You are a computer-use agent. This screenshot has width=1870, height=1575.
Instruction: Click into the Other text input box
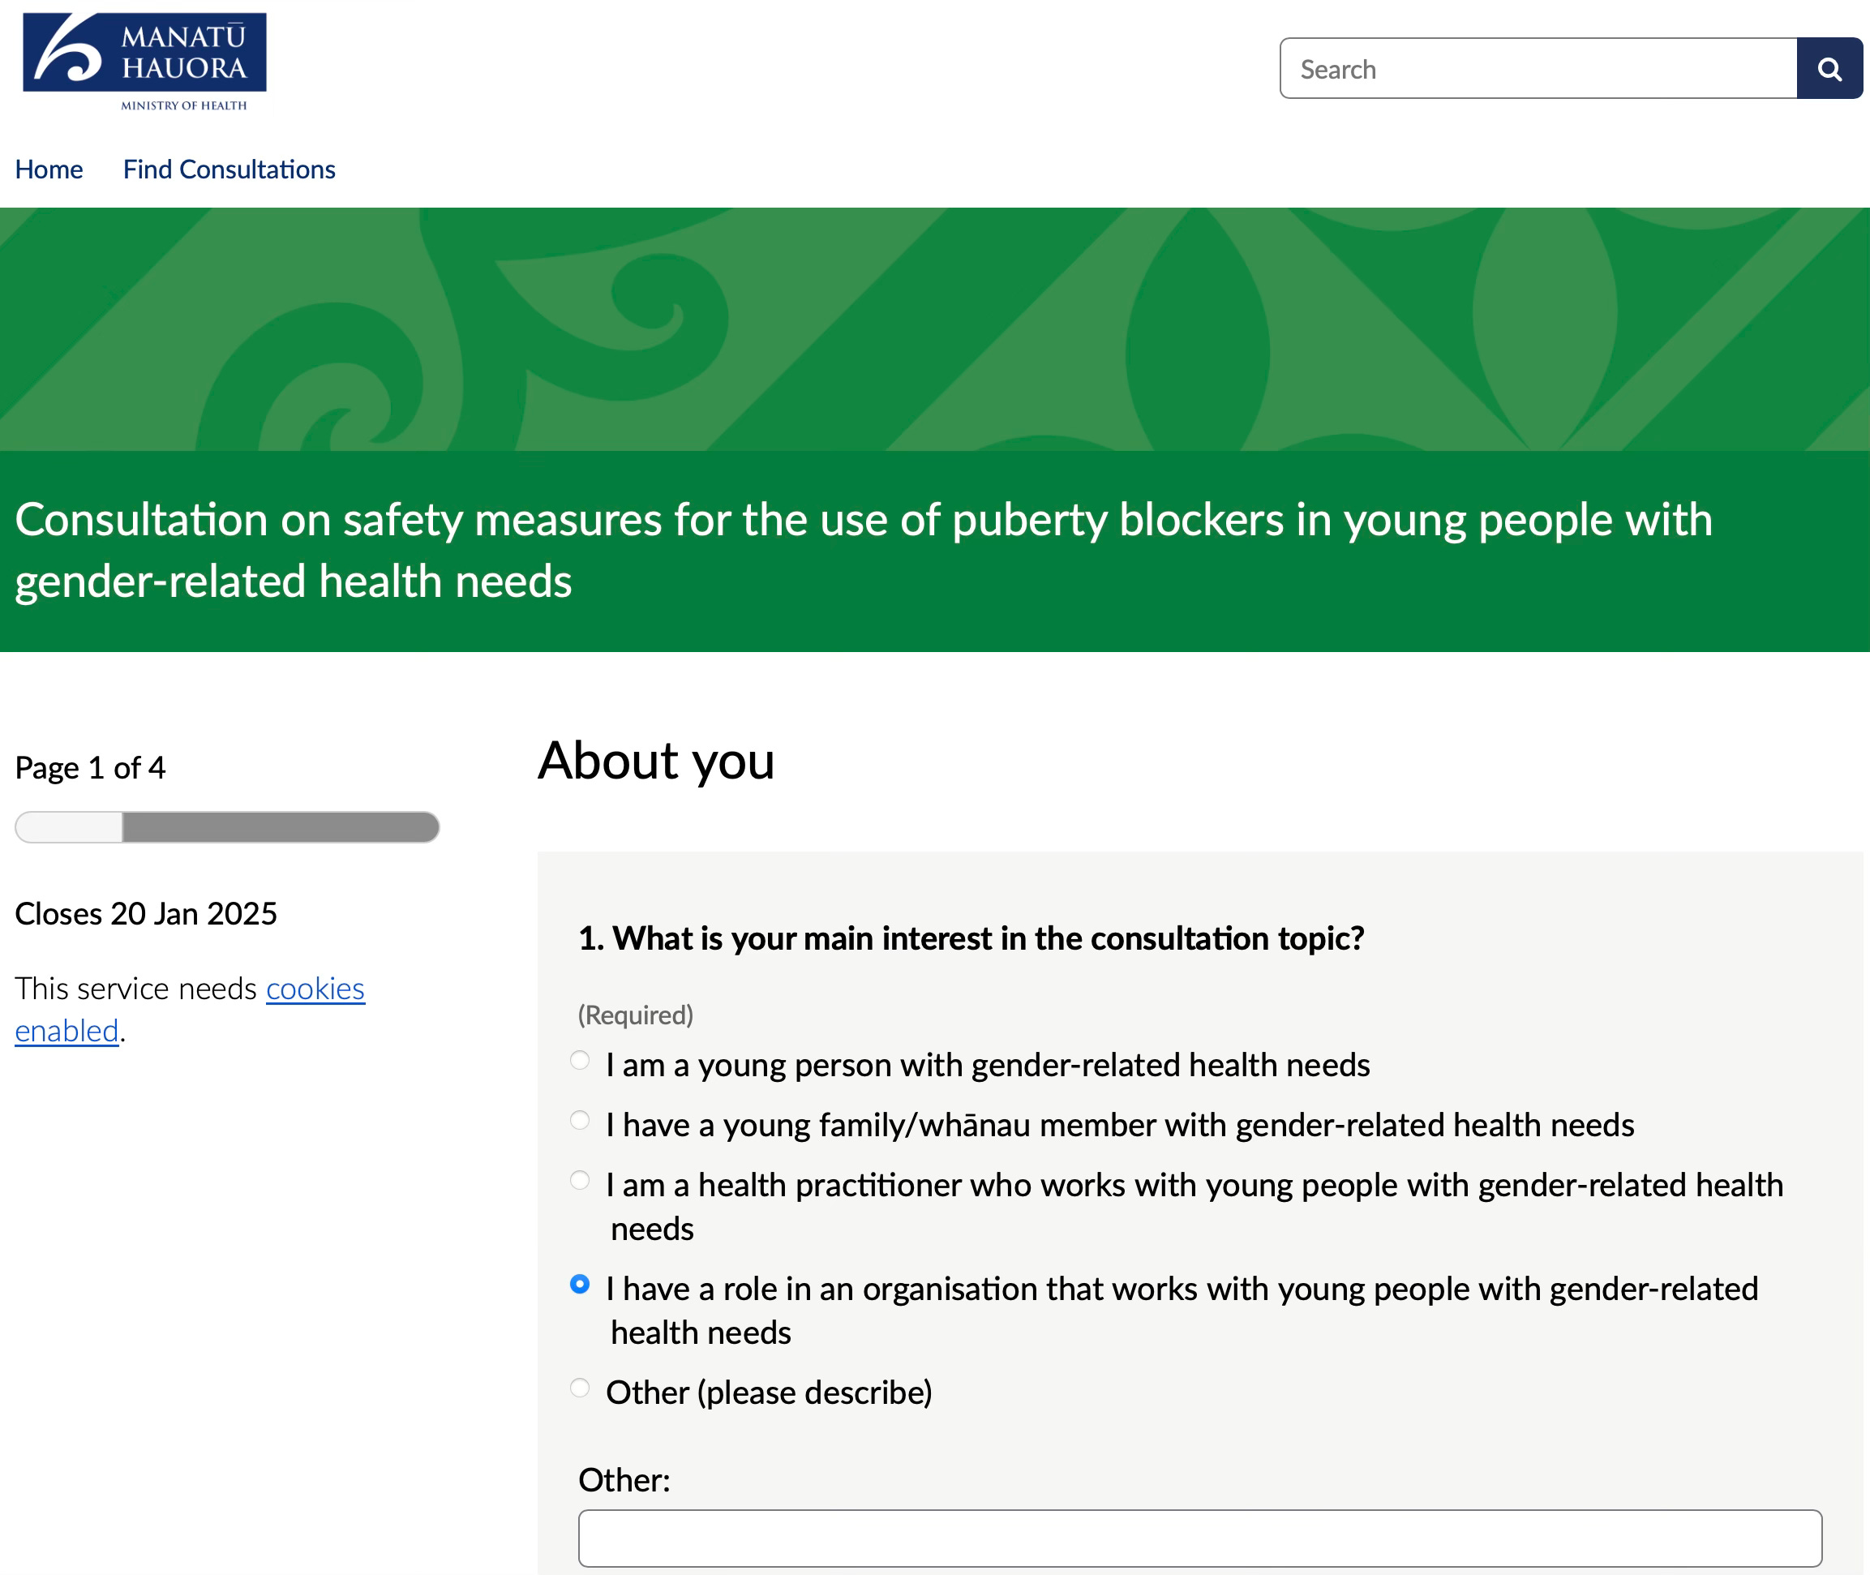click(1199, 1539)
